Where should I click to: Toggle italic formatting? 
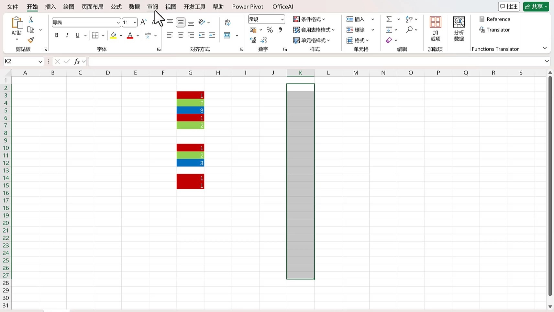click(67, 35)
